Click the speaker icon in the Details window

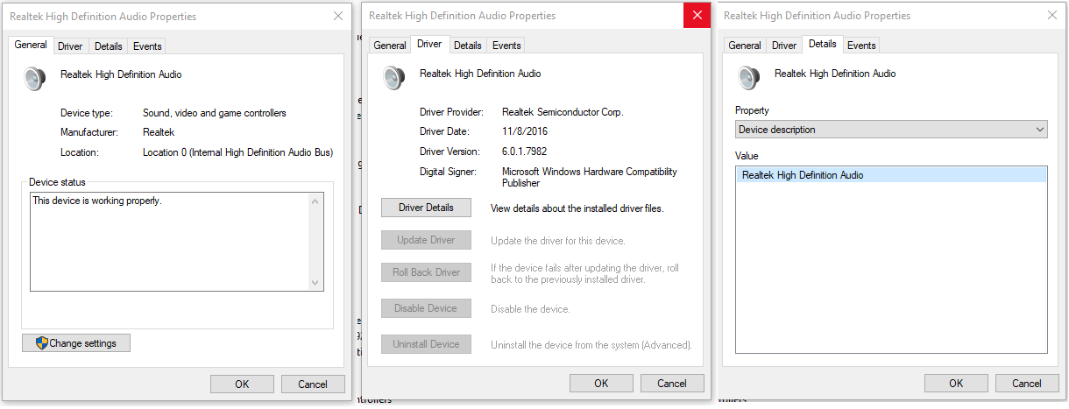coord(749,77)
